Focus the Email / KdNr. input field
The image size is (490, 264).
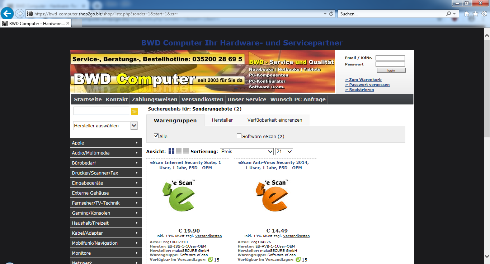tap(390, 58)
